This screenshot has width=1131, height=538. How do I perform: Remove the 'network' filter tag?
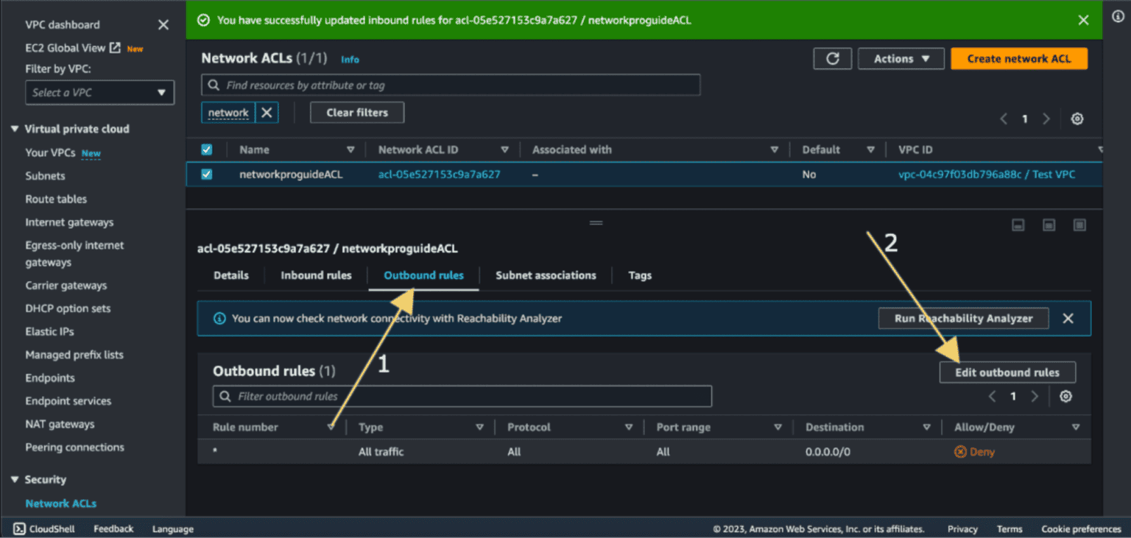click(267, 113)
